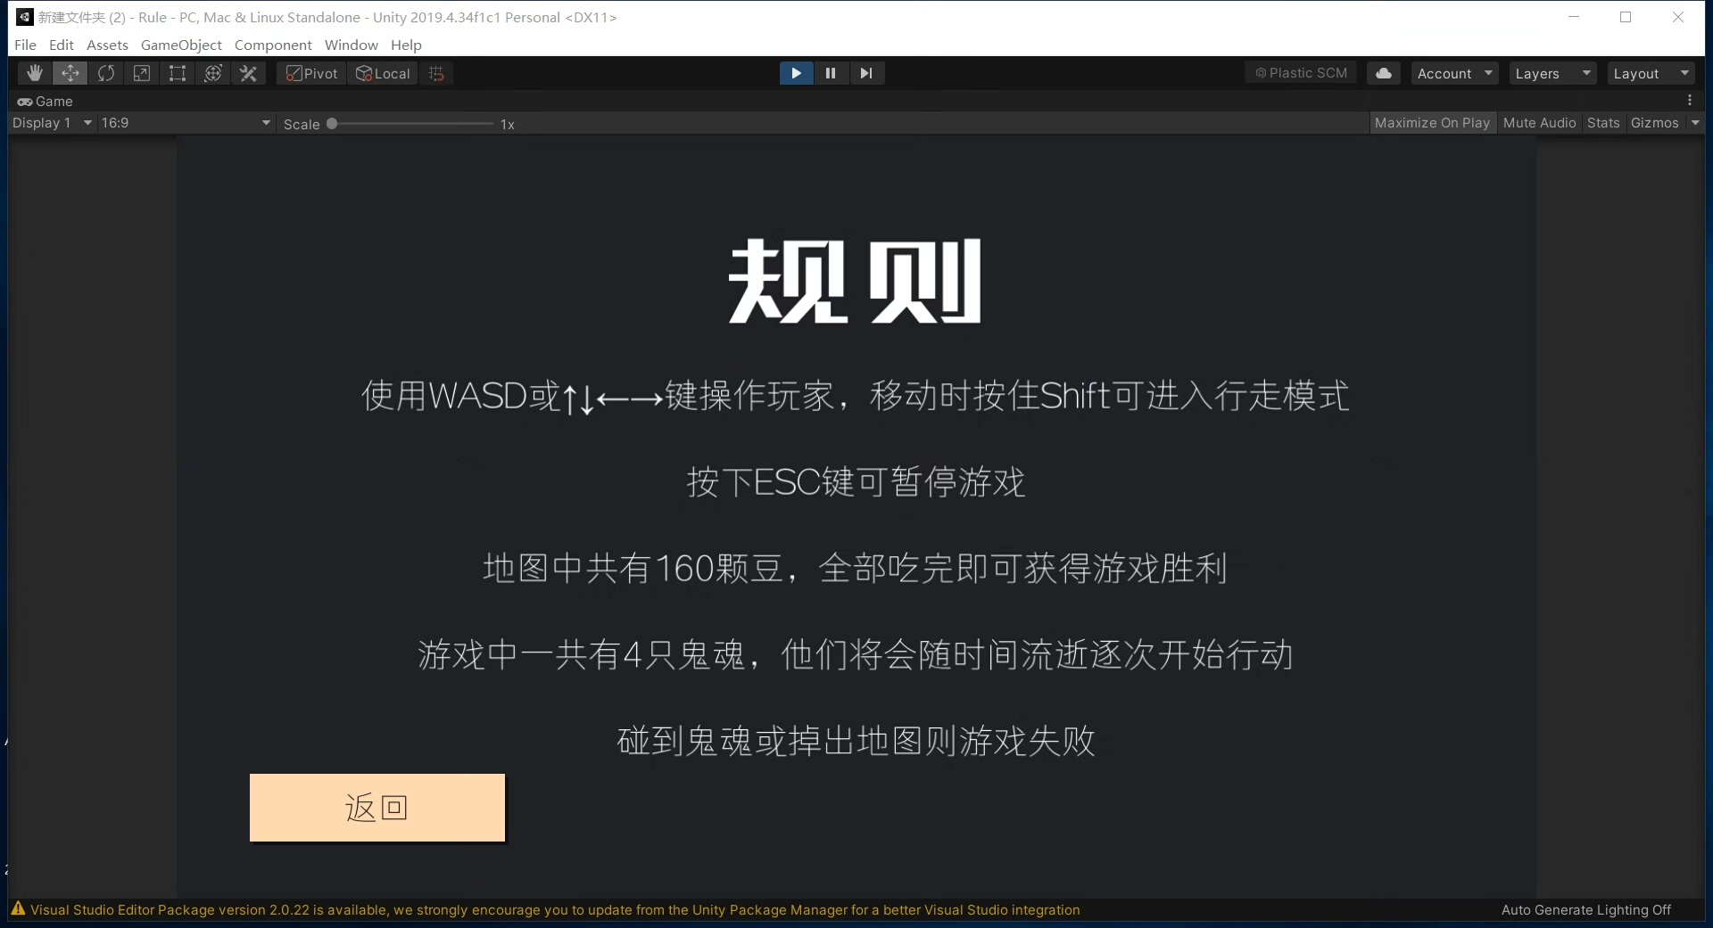Click the 返回 button

point(377,808)
